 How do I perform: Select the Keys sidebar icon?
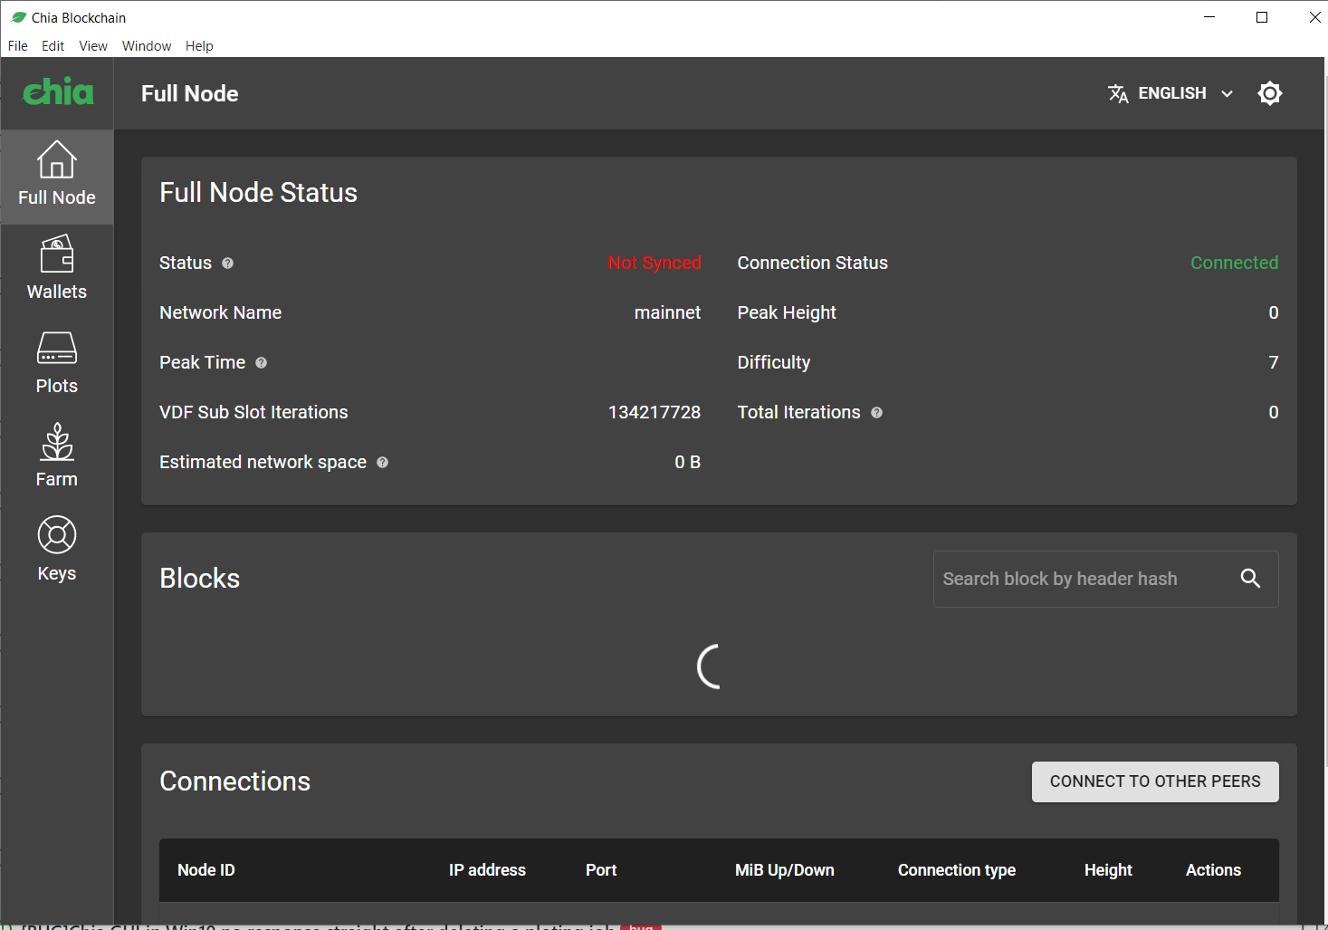(56, 535)
